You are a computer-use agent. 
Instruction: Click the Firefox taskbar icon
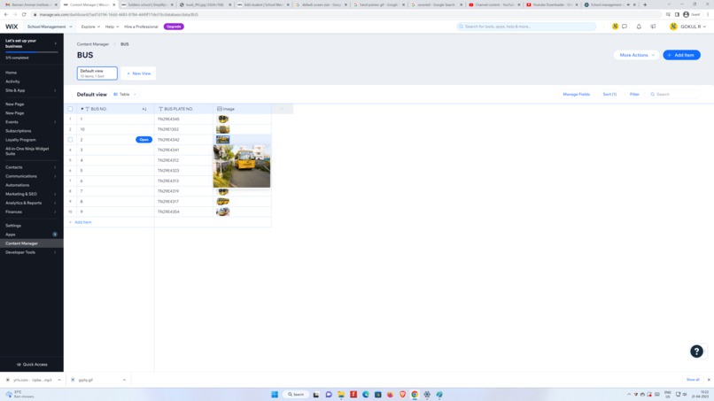coord(391,394)
